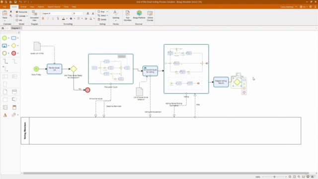The height and width of the screenshot is (179, 318).
Task: Select the Data Object shape in palette
Action: tap(5, 91)
